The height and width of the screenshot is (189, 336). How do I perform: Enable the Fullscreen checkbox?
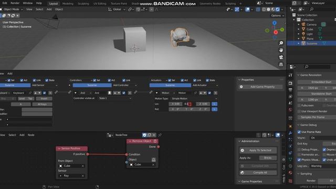pyautogui.click(x=299, y=106)
